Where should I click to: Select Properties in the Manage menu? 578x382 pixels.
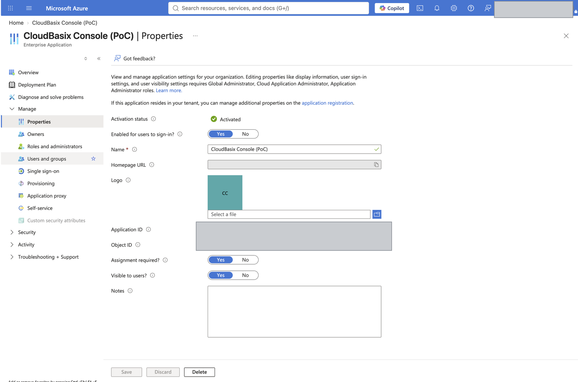[x=52, y=122]
